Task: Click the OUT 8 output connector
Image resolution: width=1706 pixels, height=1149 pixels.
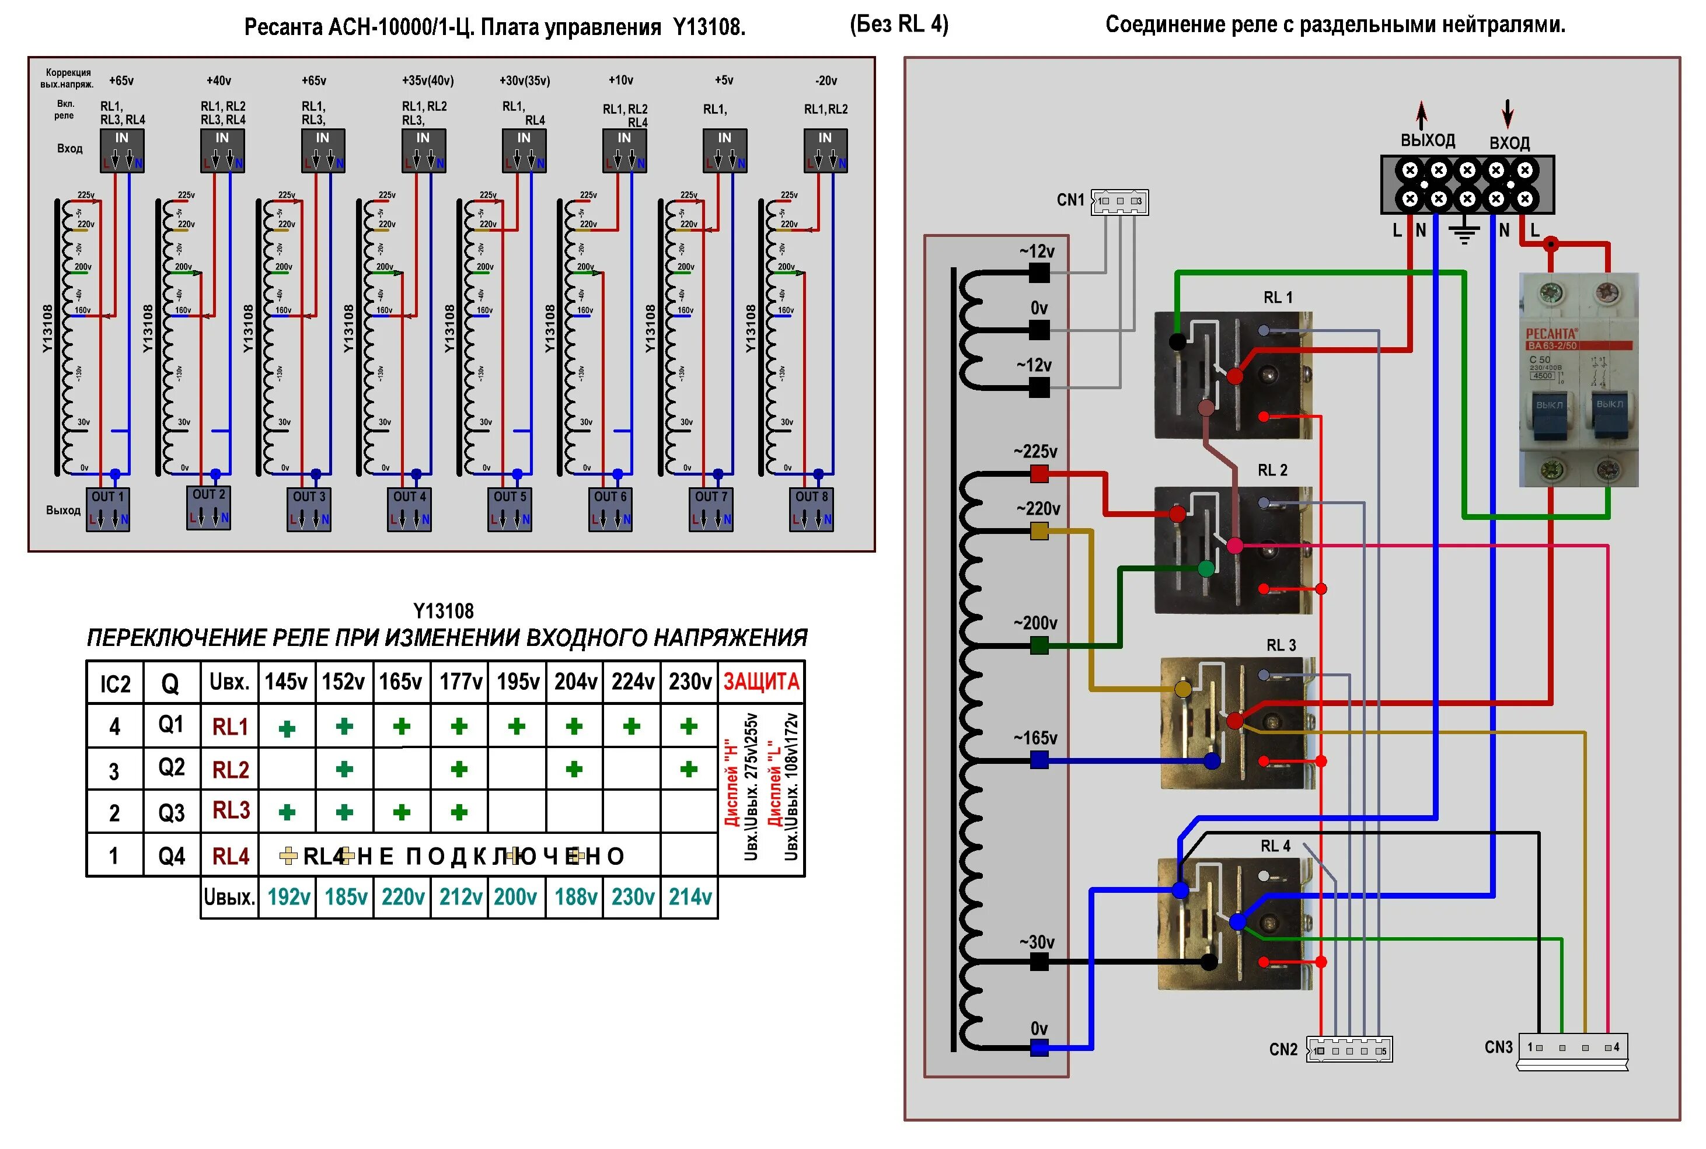Action: pyautogui.click(x=811, y=509)
